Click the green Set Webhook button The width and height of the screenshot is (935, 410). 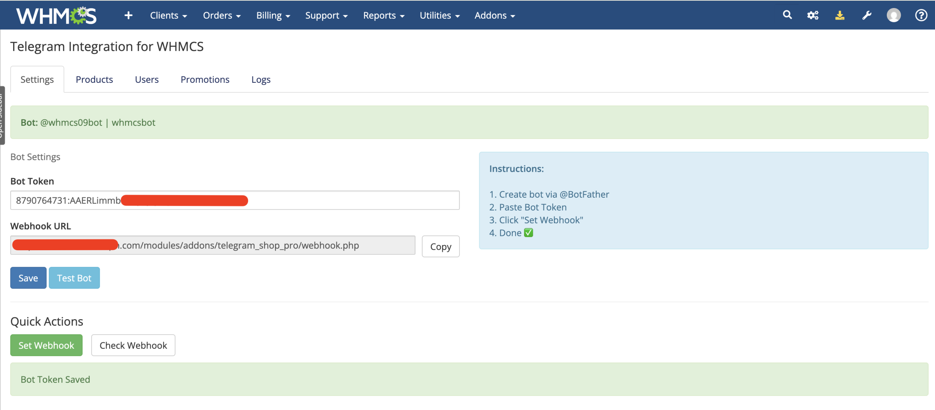46,345
